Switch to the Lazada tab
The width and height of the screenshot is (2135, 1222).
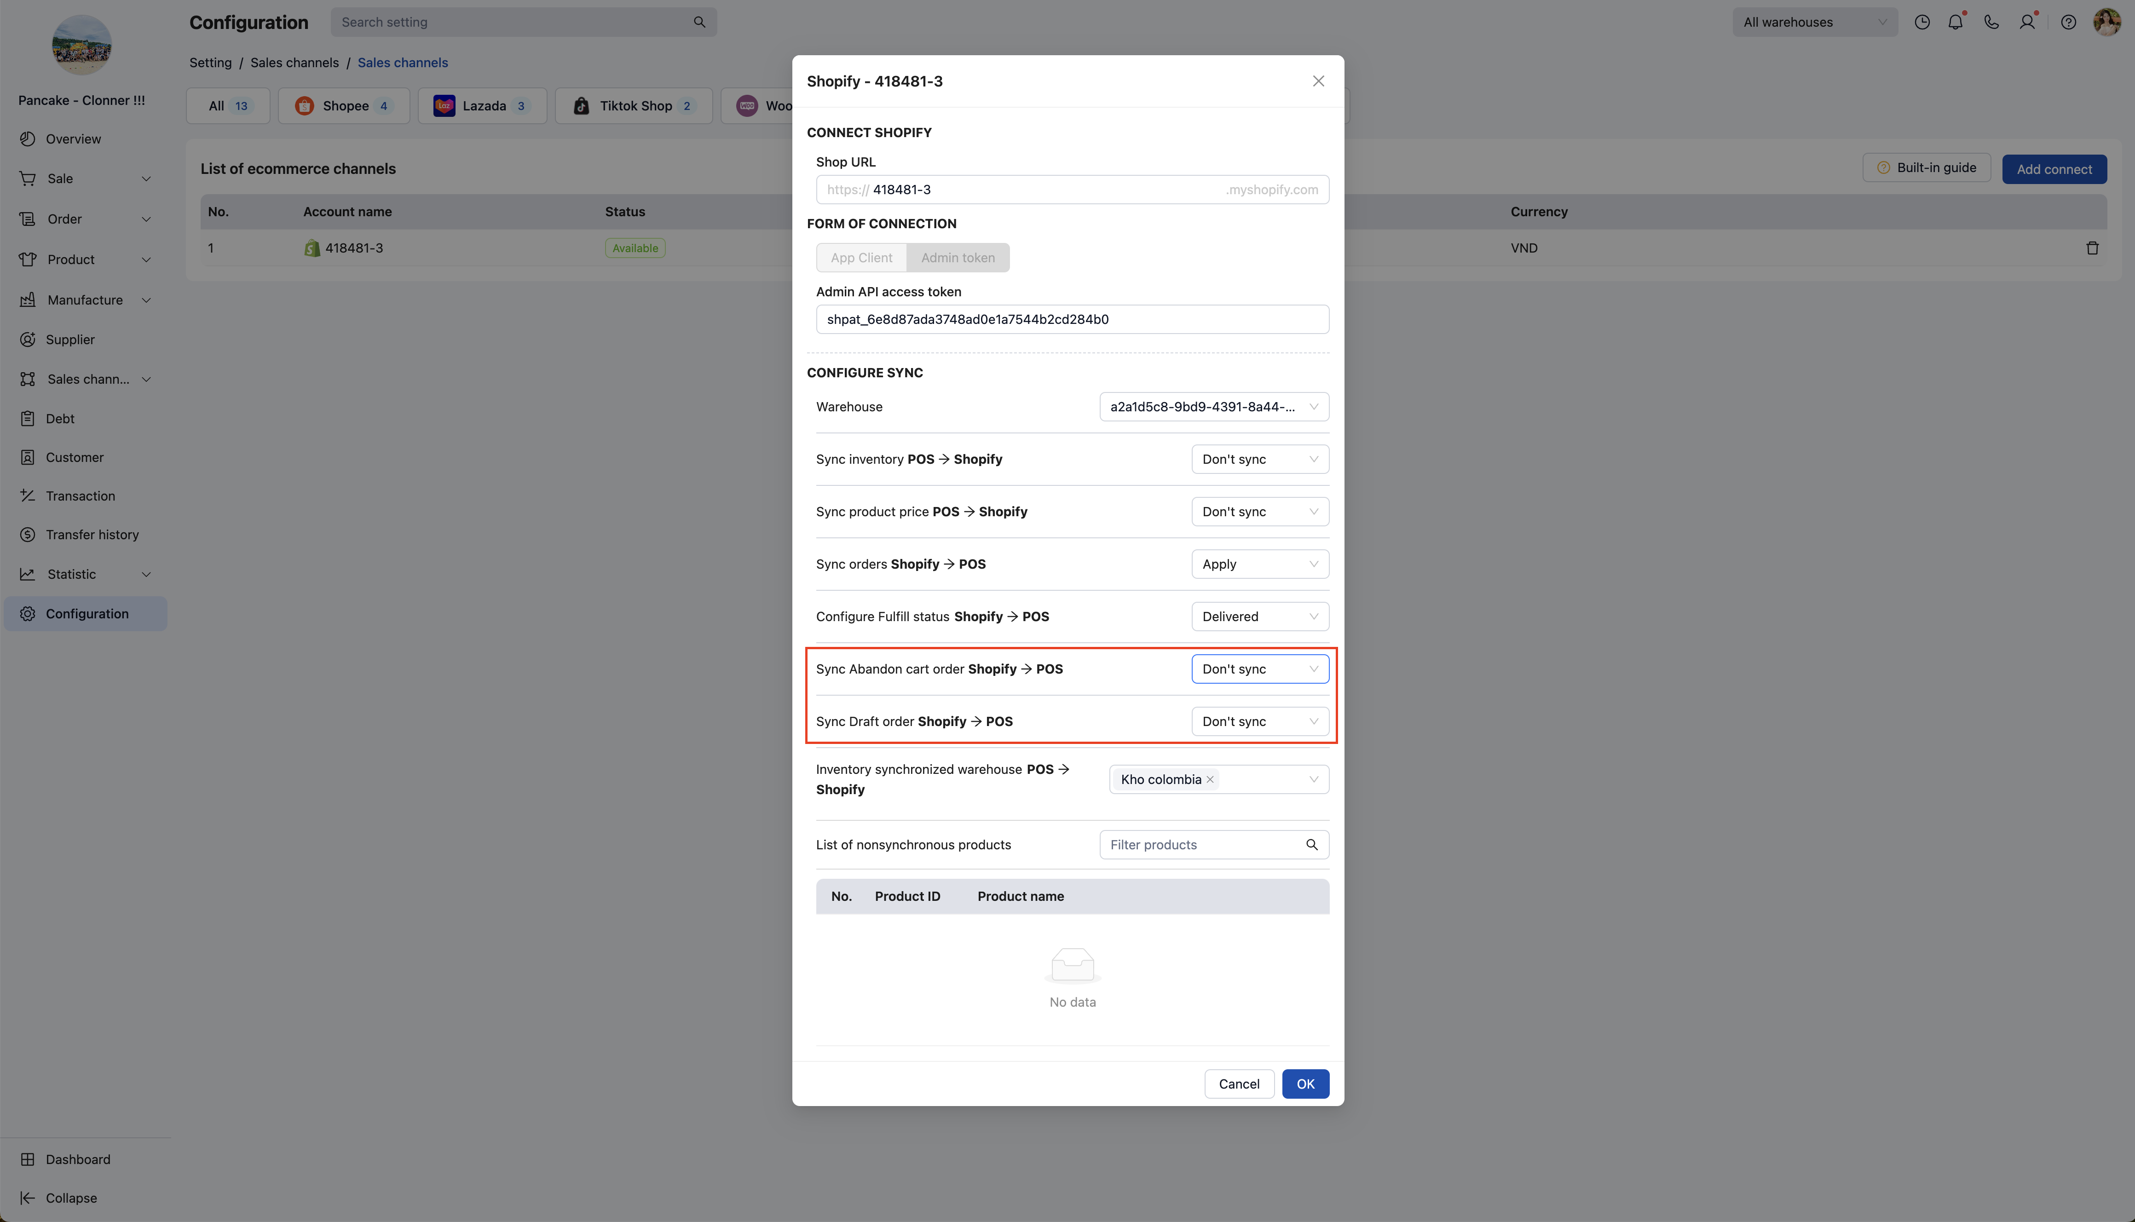tap(483, 106)
